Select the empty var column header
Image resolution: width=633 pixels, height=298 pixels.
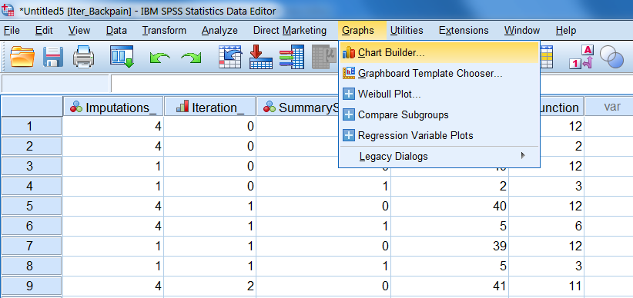click(609, 107)
